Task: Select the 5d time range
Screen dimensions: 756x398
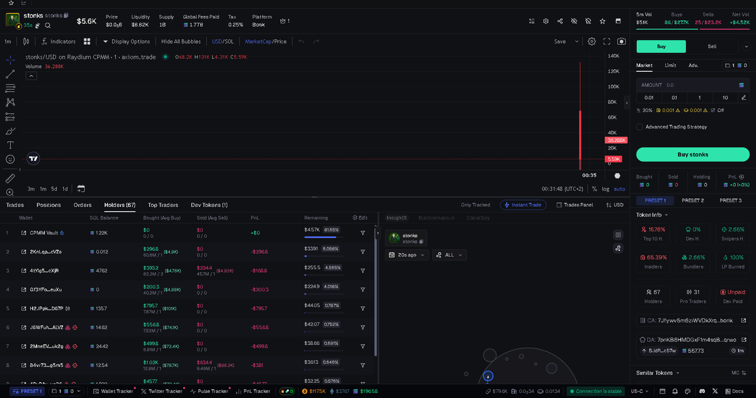Action: tap(54, 189)
